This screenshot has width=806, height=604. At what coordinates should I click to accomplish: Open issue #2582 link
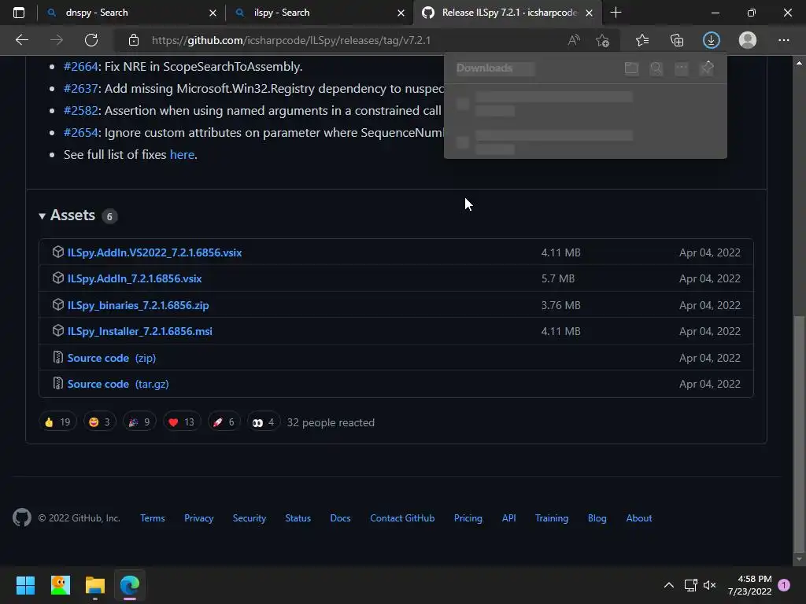[x=81, y=110]
